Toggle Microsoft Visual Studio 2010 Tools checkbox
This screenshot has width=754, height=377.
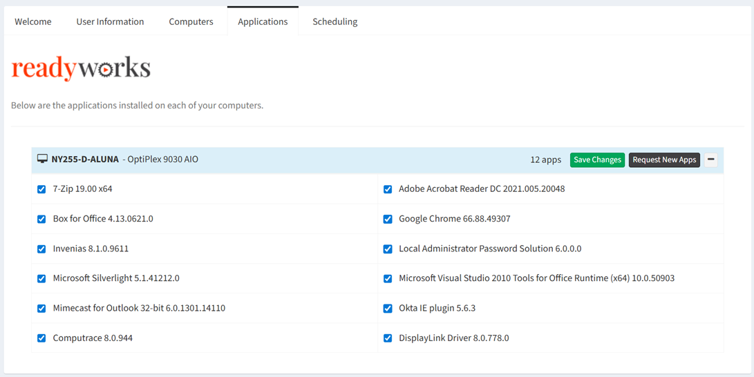(x=388, y=278)
